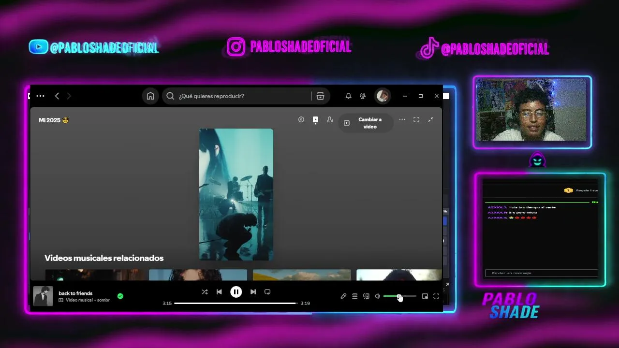The width and height of the screenshot is (619, 348).
Task: Click the gift subscription badge in chat
Action: point(568,190)
